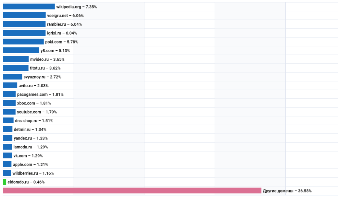
Task: Select the label detmir.ru – 1.34%
Action: tap(30, 129)
